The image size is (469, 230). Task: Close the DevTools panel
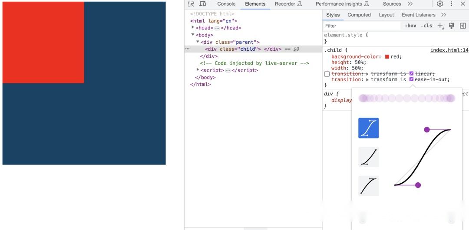[x=462, y=4]
